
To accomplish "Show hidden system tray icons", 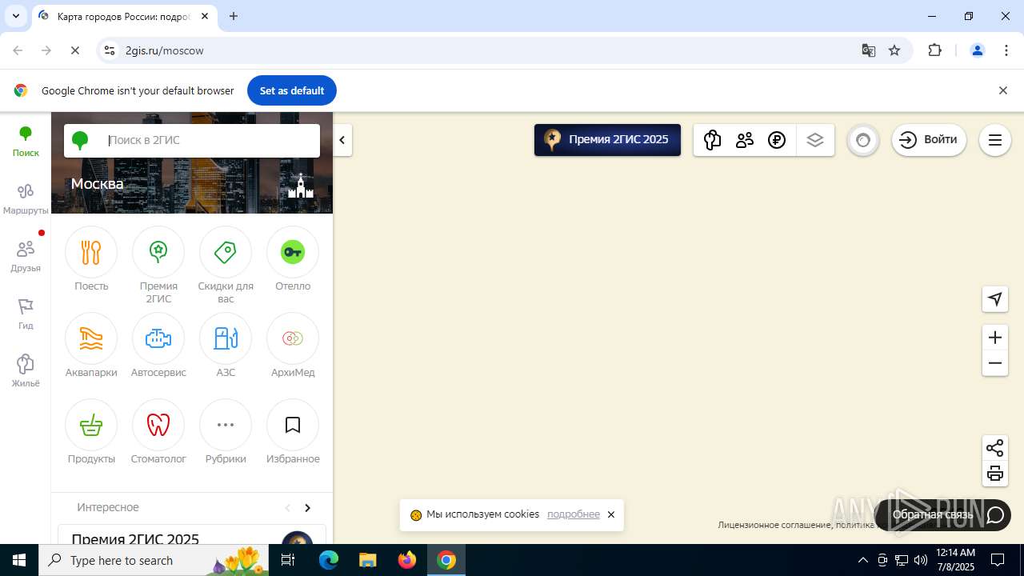I will 862,560.
